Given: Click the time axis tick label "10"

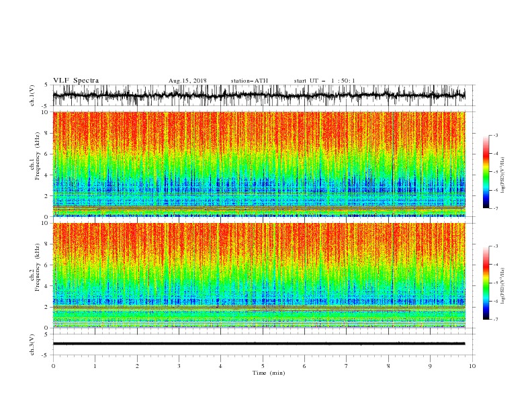Looking at the screenshot, I should tap(472, 366).
